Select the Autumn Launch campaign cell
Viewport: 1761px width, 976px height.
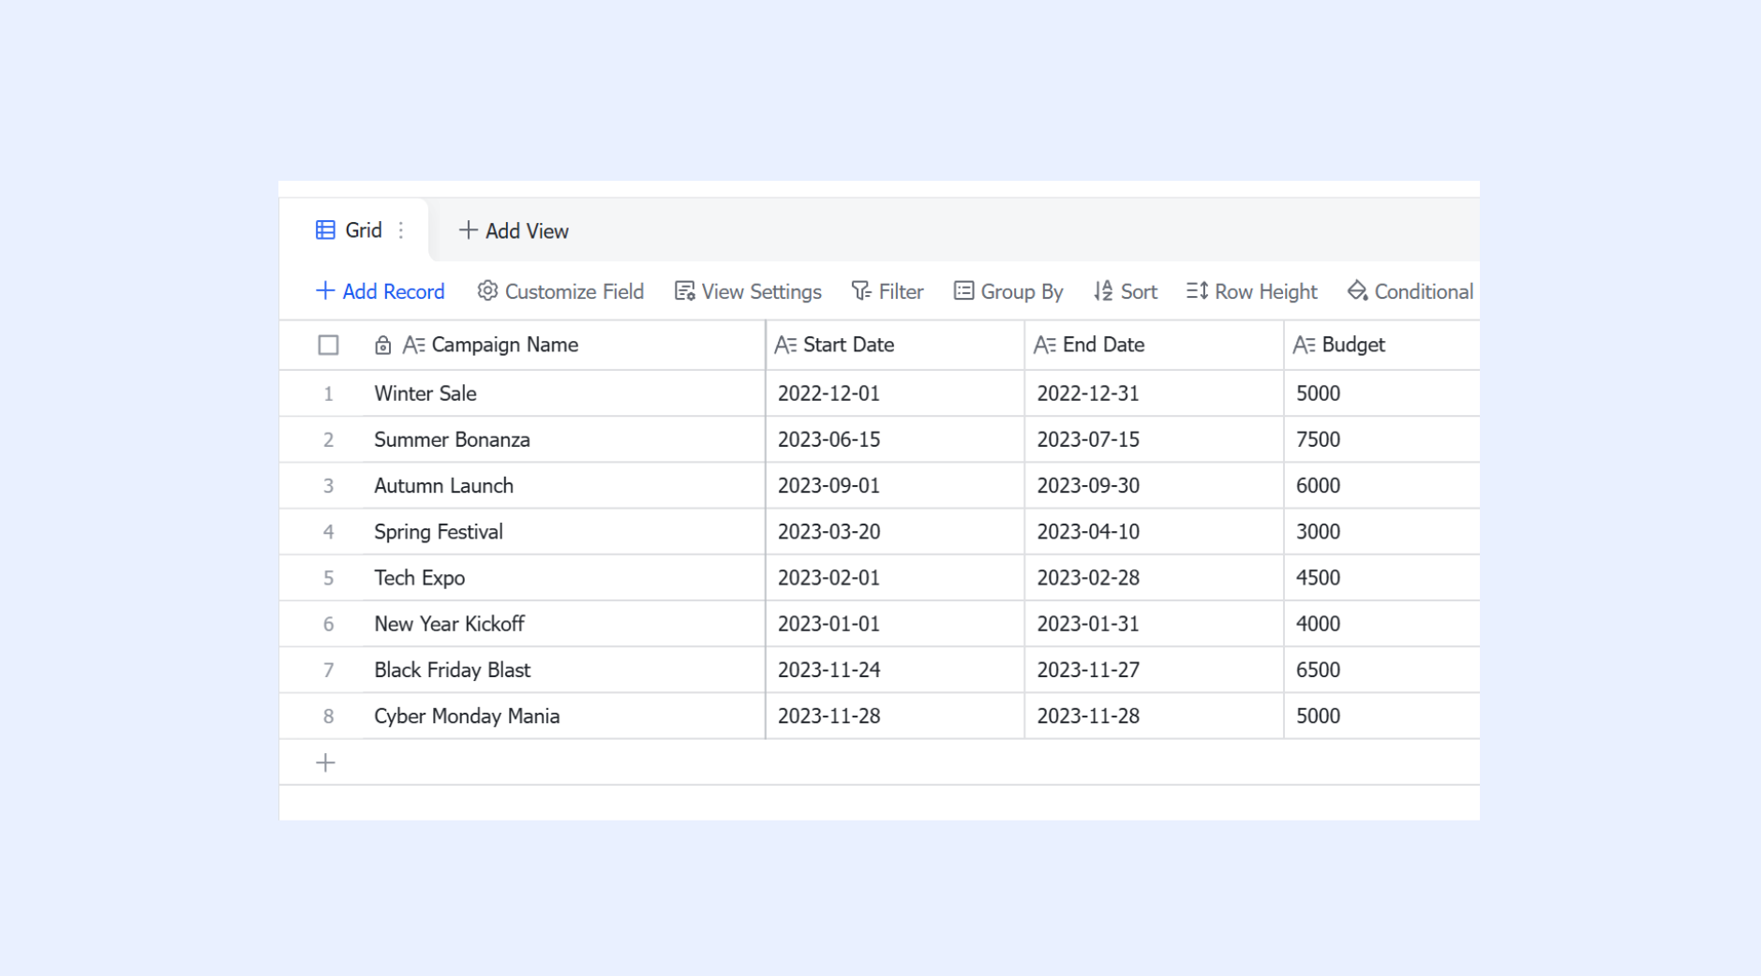(565, 485)
